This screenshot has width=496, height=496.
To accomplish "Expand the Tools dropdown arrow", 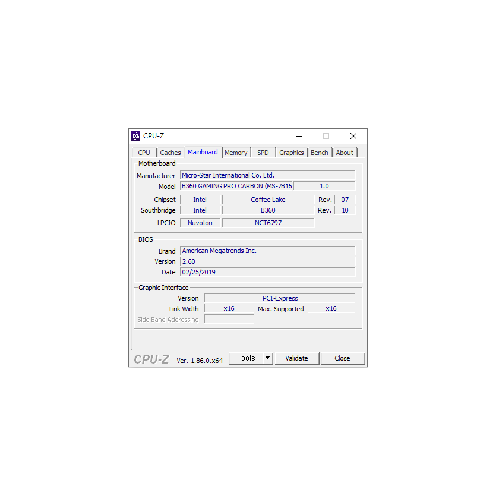I will coord(268,358).
